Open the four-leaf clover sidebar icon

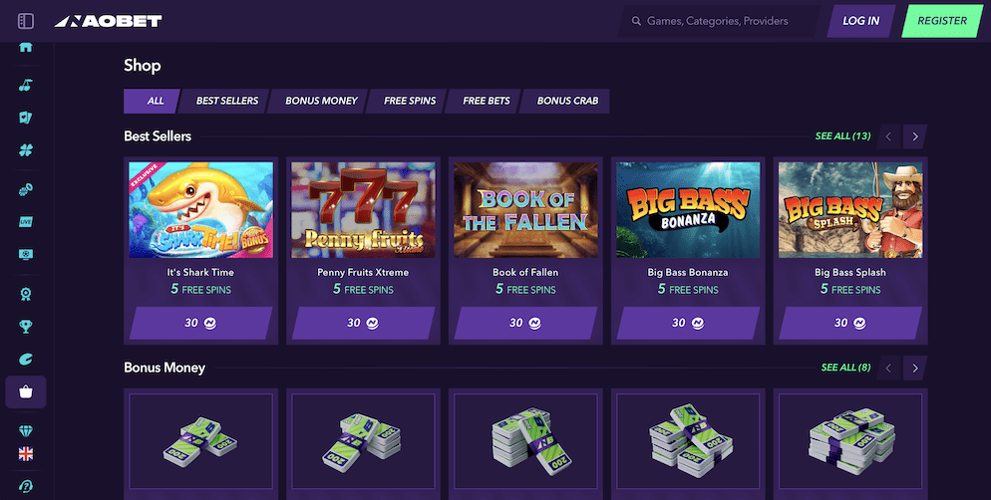[x=25, y=150]
